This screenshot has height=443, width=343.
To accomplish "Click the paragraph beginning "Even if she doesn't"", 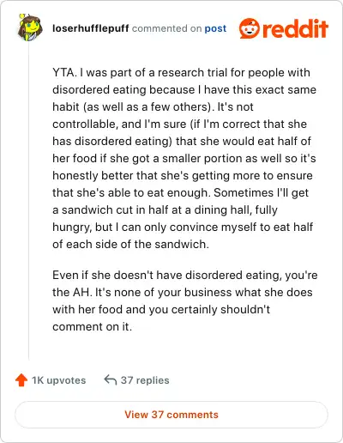I will (x=185, y=300).
